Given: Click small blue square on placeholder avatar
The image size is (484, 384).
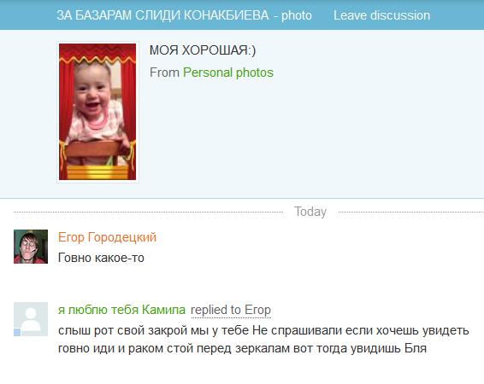Looking at the screenshot, I should tap(17, 332).
